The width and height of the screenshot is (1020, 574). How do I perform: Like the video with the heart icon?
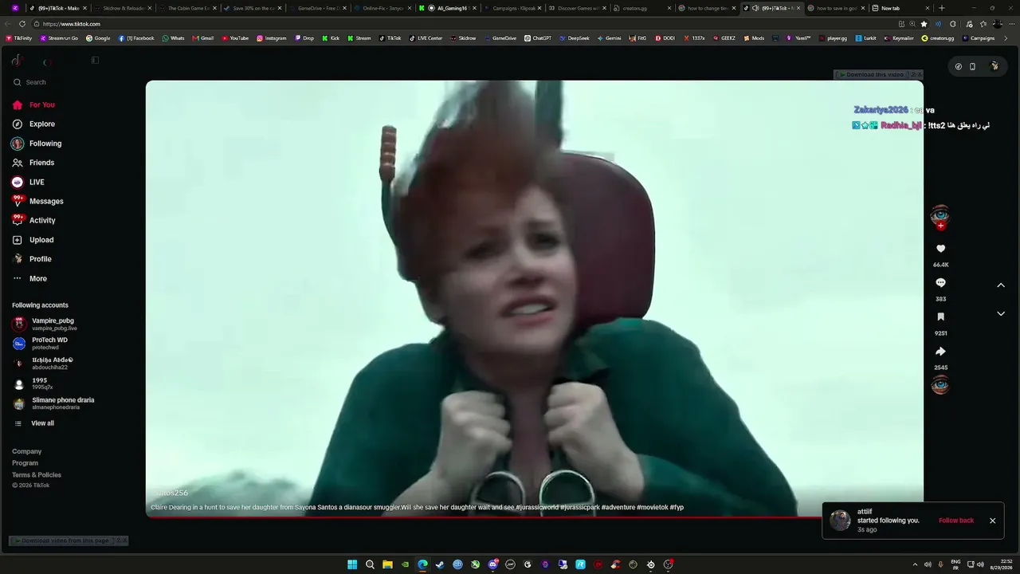click(940, 249)
